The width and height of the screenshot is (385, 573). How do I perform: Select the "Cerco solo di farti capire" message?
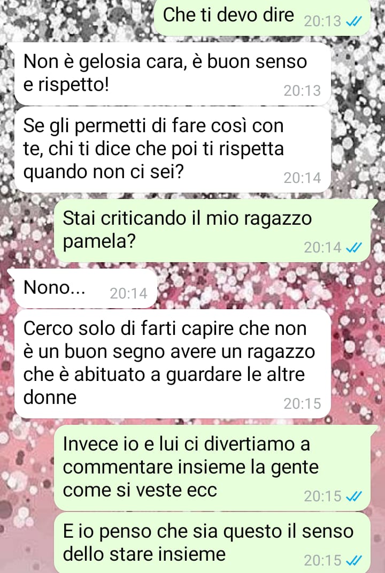tap(172, 364)
